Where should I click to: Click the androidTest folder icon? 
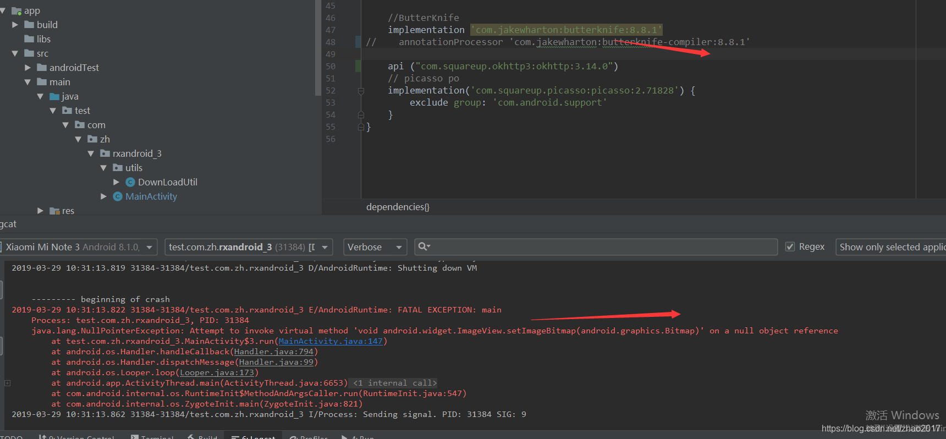tap(42, 68)
